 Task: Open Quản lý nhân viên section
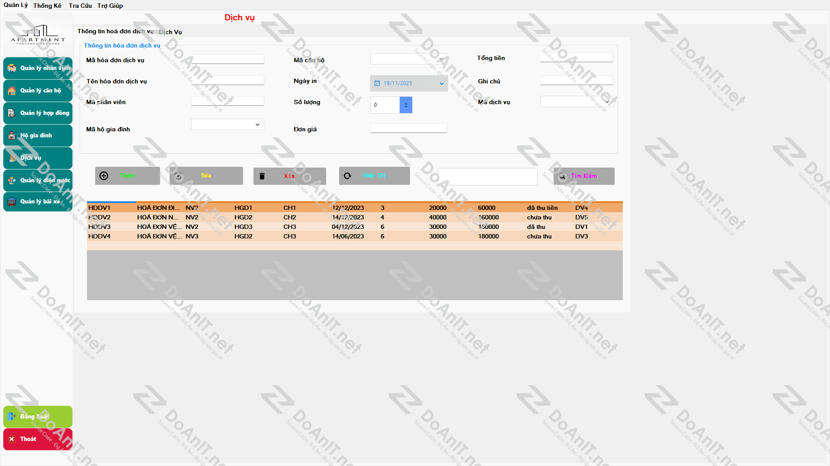38,68
